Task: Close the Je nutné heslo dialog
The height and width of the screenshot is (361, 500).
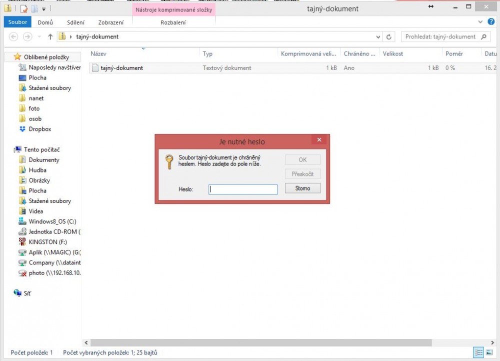Action: [319, 140]
